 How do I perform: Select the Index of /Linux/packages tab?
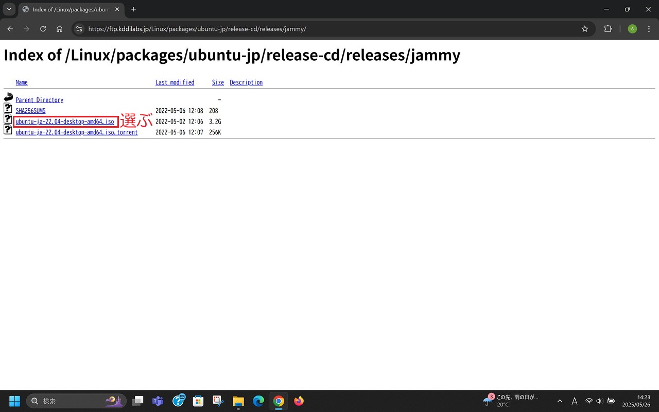tap(72, 9)
